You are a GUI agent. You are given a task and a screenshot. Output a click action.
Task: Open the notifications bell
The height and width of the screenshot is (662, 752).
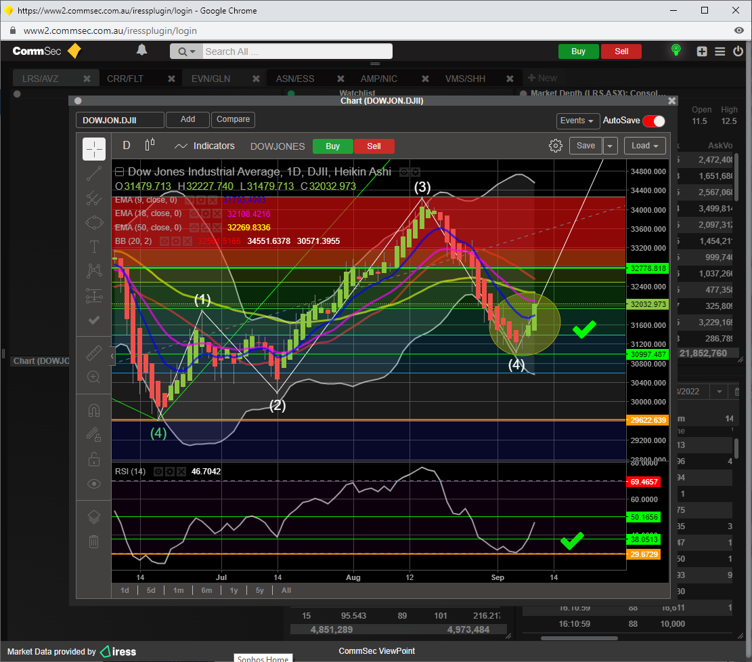point(141,50)
